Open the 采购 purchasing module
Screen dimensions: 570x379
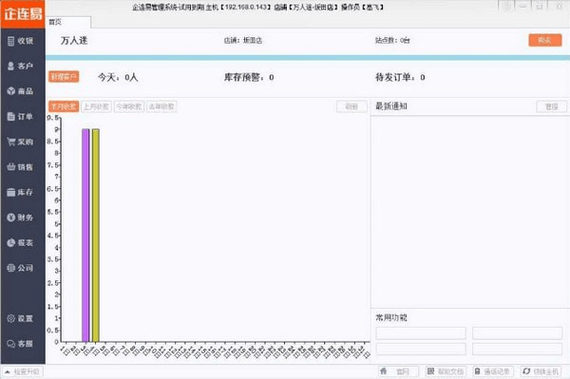21,142
